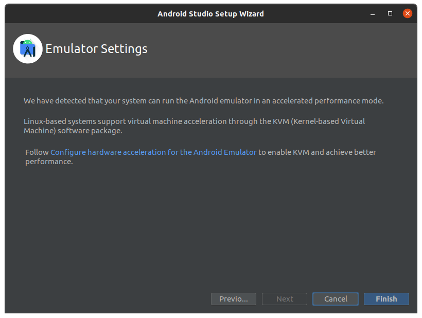Click the Android Studio Setup Wizard title bar
This screenshot has width=422, height=318.
click(210, 14)
